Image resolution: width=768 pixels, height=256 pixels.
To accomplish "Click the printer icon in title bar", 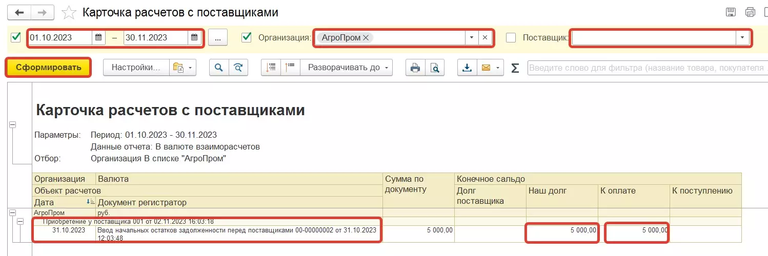I will tap(751, 12).
